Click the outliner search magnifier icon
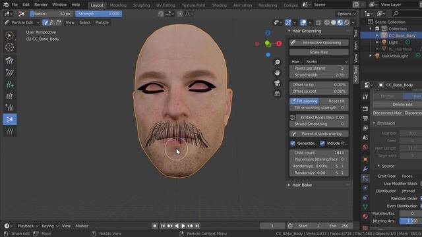This screenshot has width=422, height=237. [x=396, y=13]
